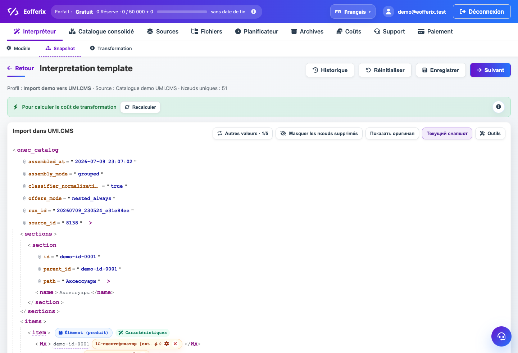This screenshot has width=518, height=353.
Task: Click the user avatar icon
Action: coord(388,12)
